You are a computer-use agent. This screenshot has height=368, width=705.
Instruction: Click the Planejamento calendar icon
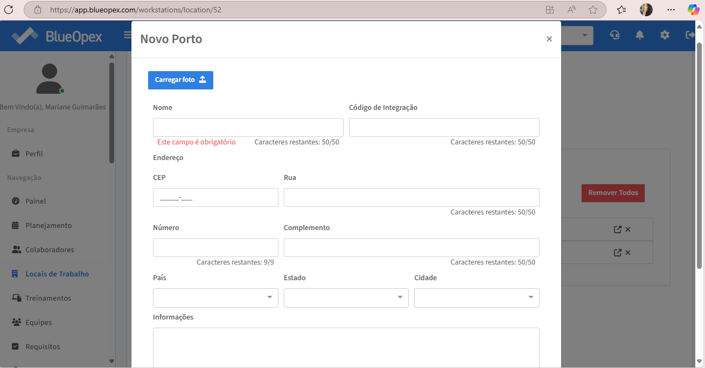pos(15,225)
